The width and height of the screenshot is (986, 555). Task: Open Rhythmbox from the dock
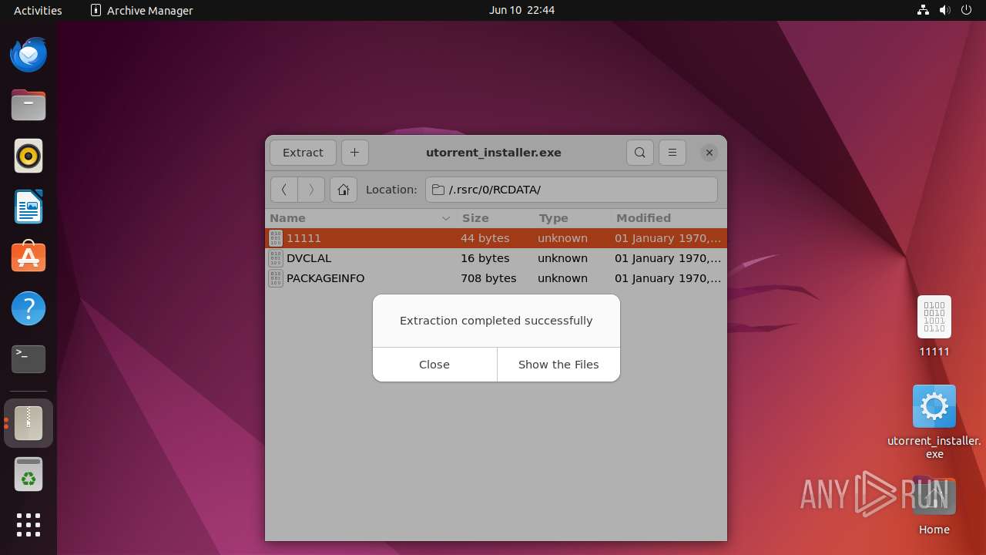(29, 156)
